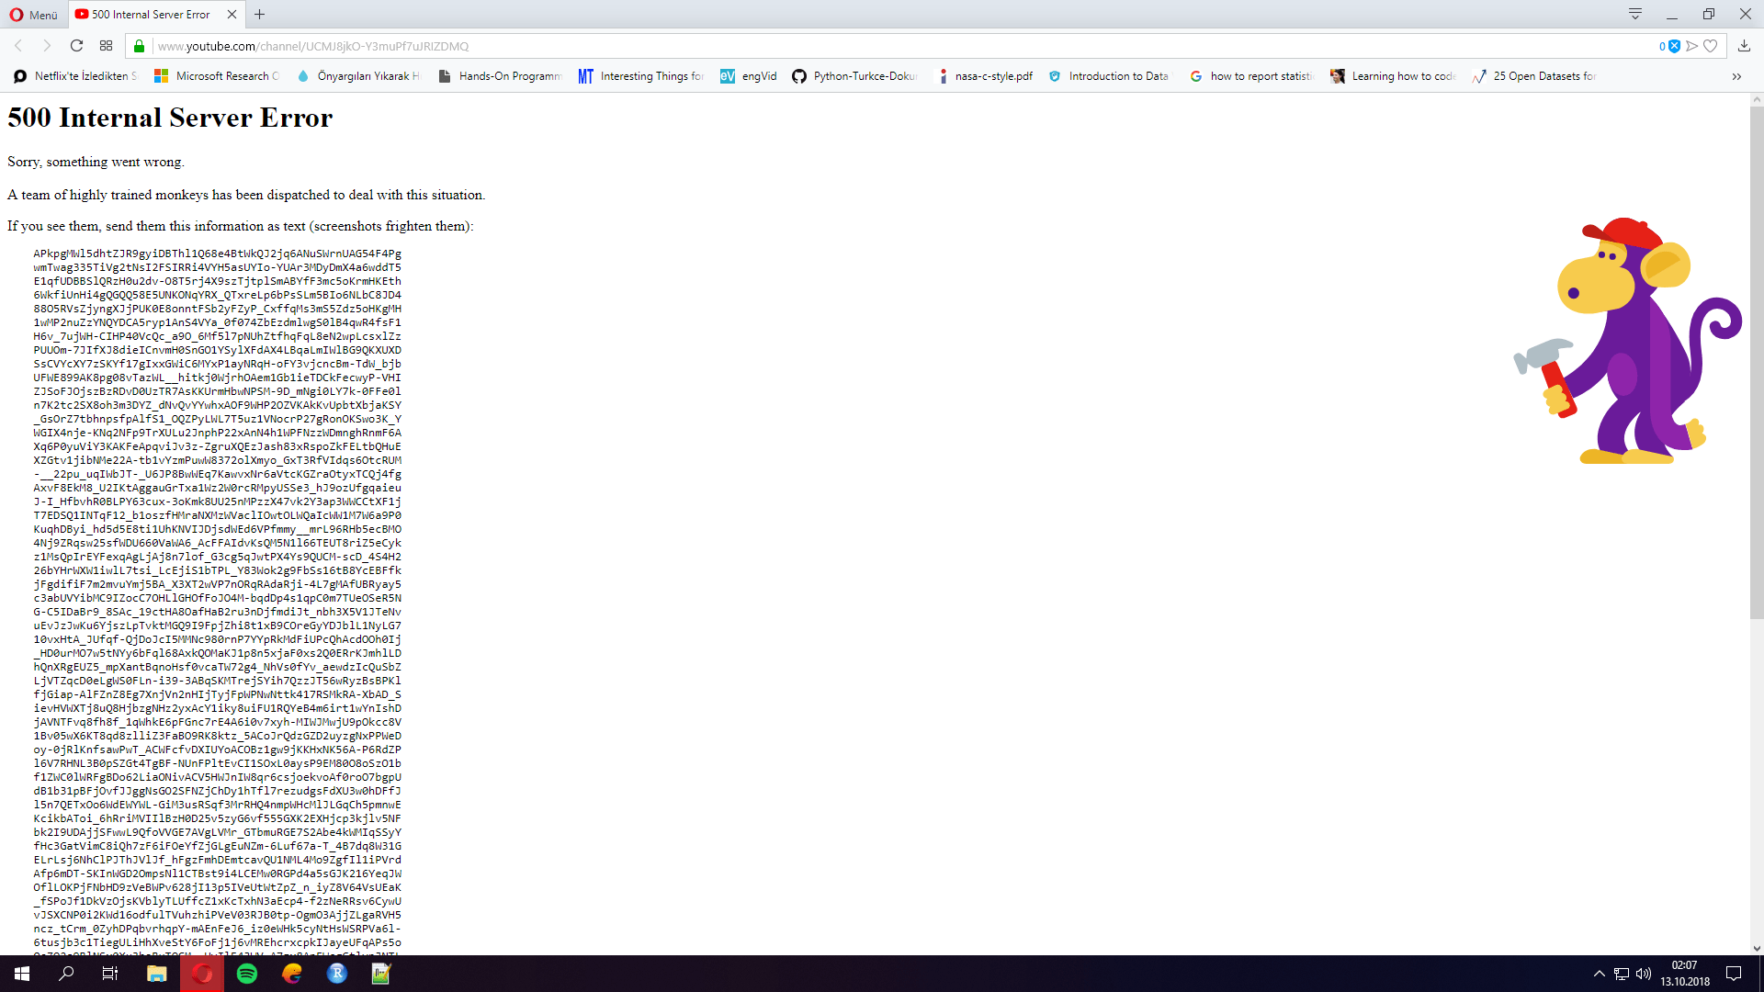Reload the page with the refresh icon
The image size is (1764, 992).
76,46
